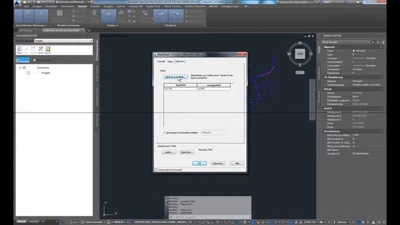400x225 pixels.
Task: Click the W direction on the ViewCube
Action: point(289,54)
